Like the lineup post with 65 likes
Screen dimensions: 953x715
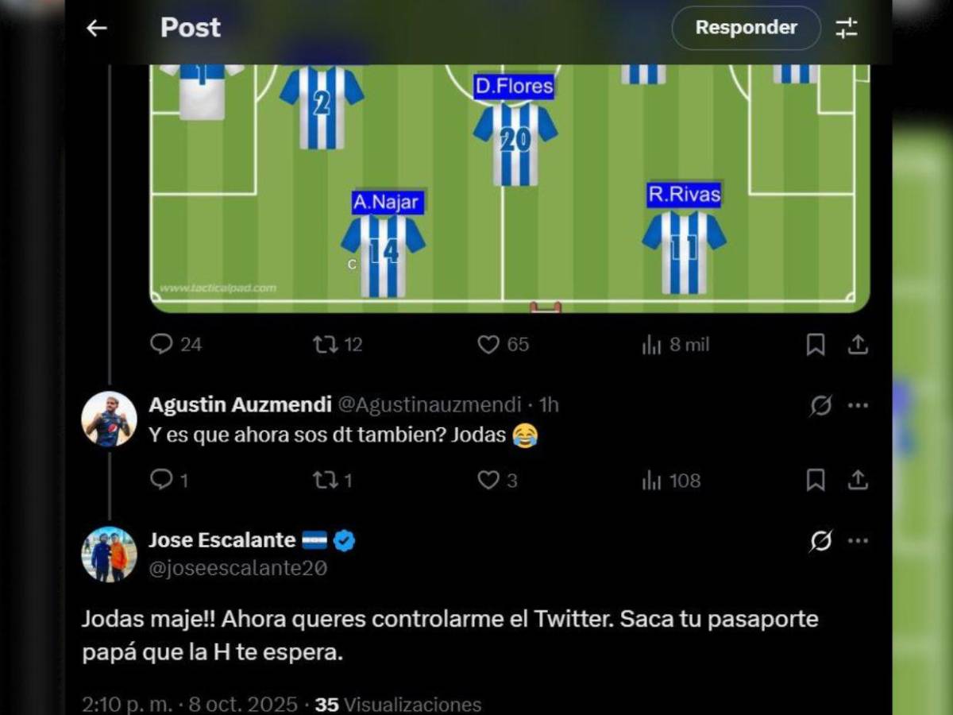pos(503,344)
